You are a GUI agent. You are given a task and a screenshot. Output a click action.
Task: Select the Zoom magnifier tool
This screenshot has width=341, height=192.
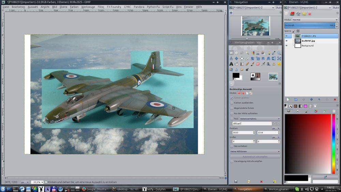tap(279, 53)
